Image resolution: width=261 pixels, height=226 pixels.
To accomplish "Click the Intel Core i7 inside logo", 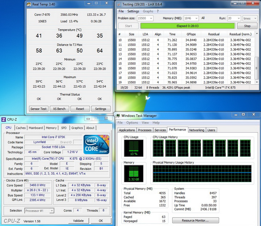I will [96, 145].
